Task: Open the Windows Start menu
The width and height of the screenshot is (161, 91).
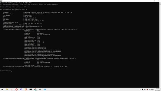Action: tap(2, 89)
